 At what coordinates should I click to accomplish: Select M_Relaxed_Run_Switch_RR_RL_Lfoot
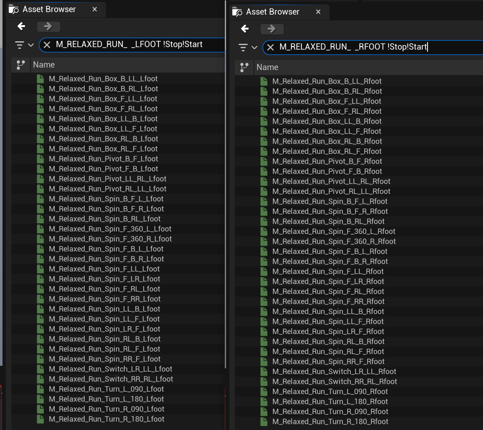[x=111, y=379]
